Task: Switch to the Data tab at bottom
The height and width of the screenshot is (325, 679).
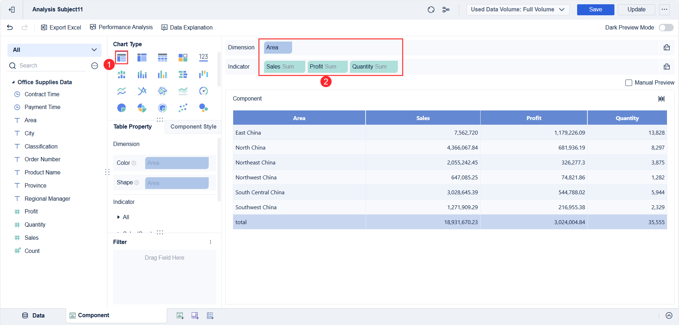Action: 33,315
